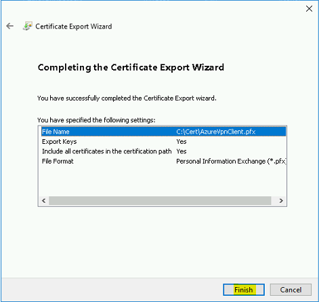The width and height of the screenshot is (319, 302).
Task: Select the Include all certificates row
Action: click(163, 151)
